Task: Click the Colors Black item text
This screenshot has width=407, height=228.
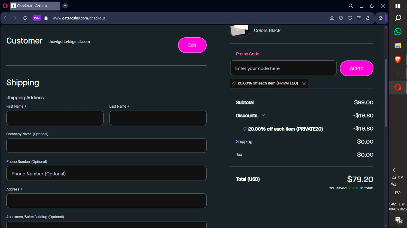Action: (267, 31)
